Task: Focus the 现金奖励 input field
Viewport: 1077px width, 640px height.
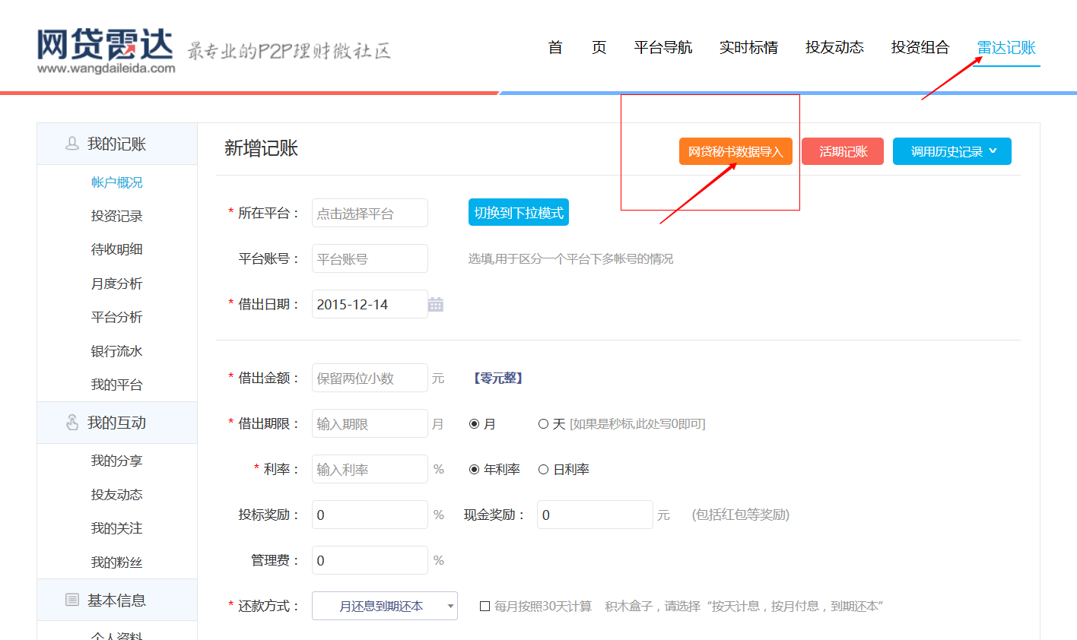Action: tap(595, 515)
